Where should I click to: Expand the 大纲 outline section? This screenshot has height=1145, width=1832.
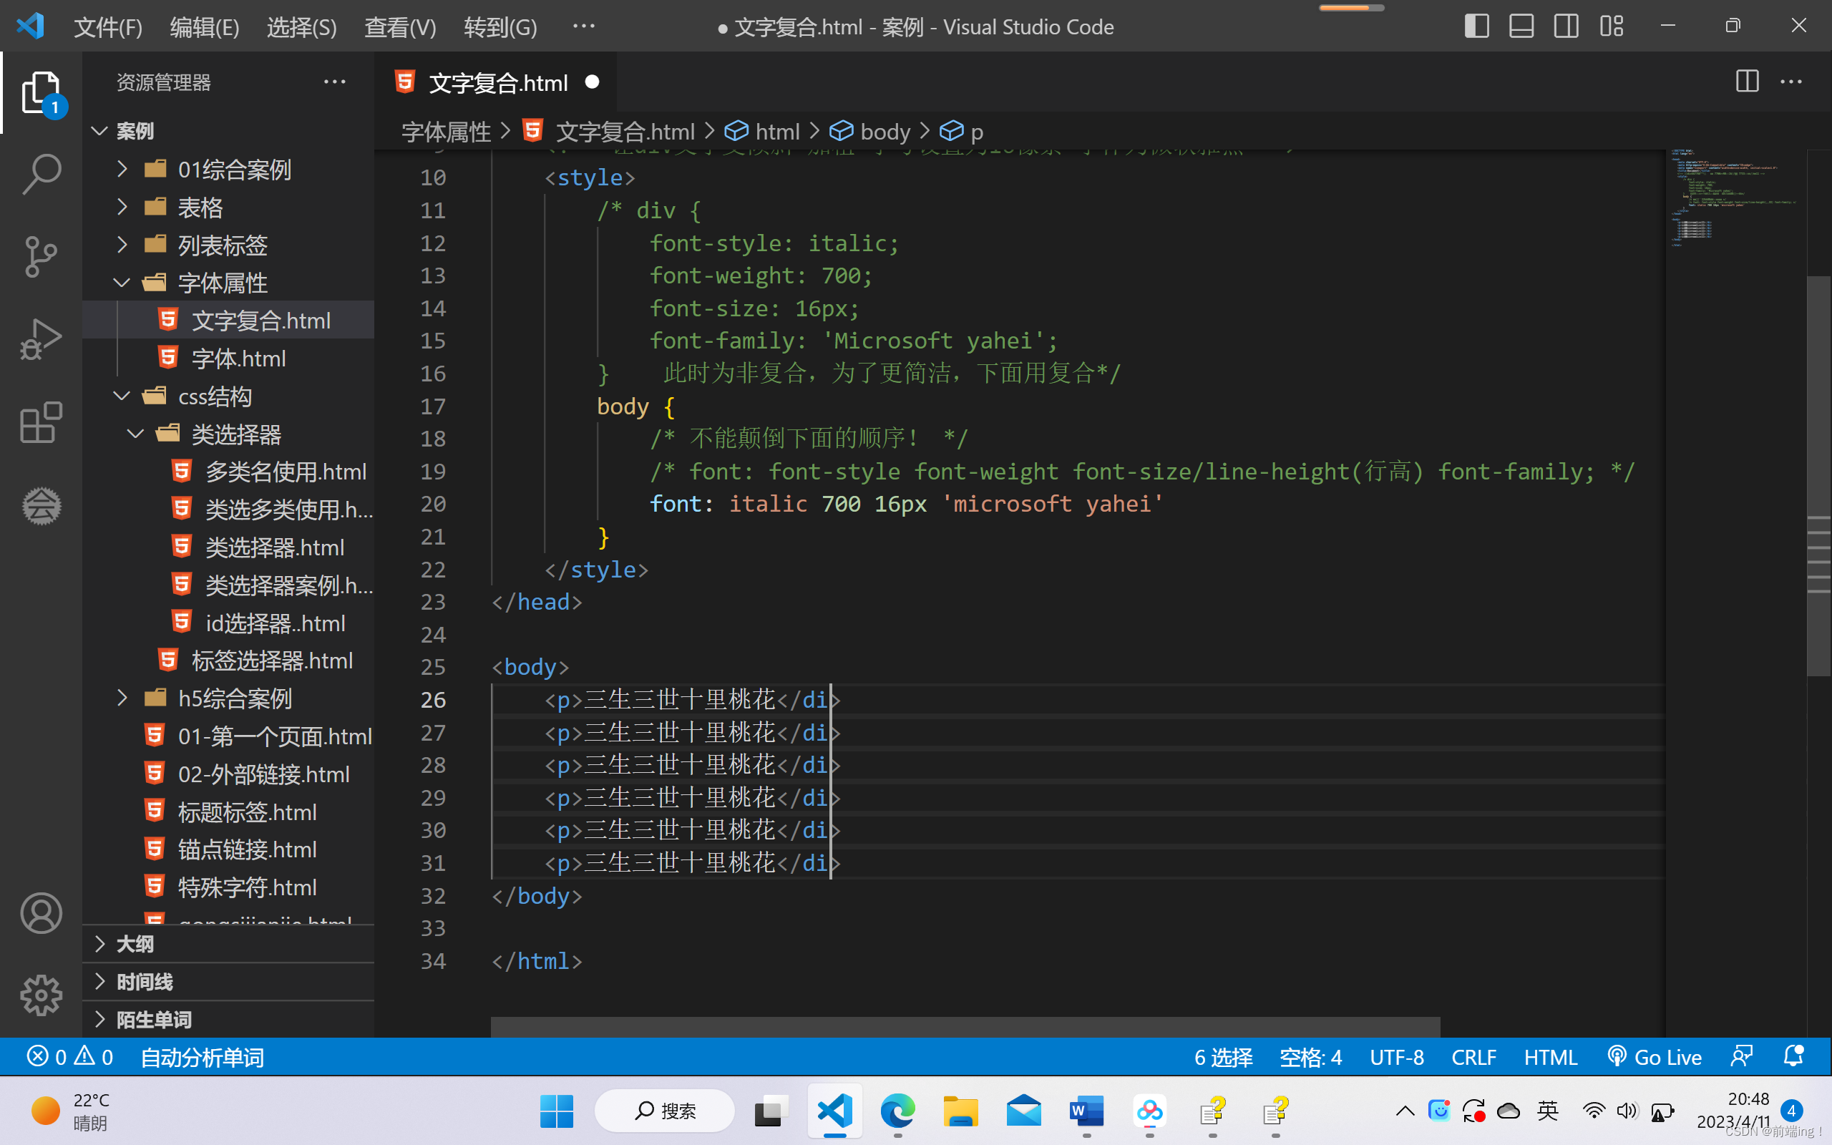click(x=135, y=944)
